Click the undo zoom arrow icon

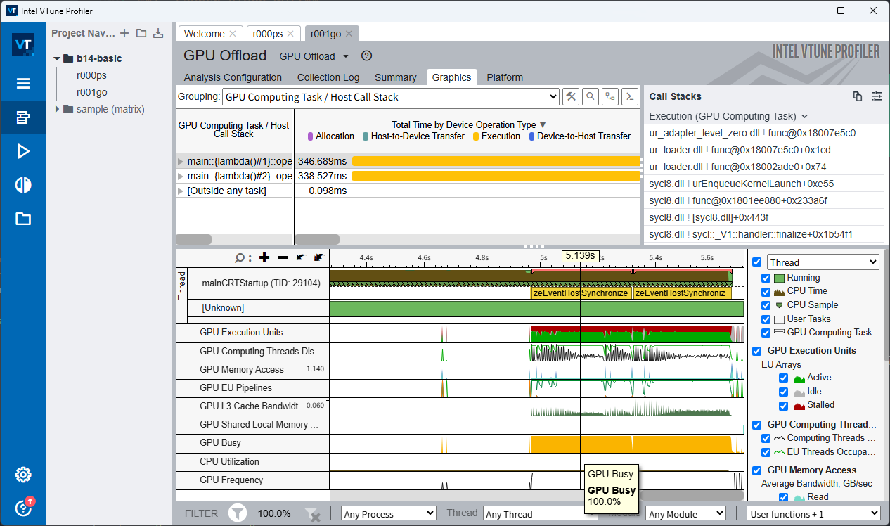coord(301,258)
